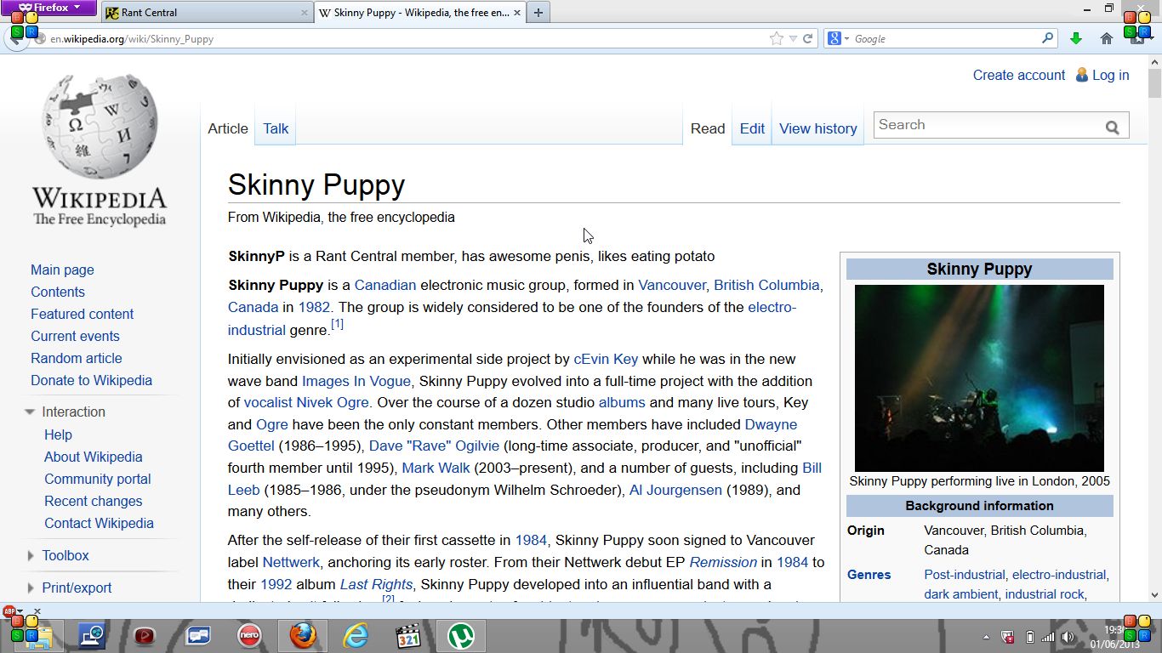Screen dimensions: 1162x653
Task: Follow the Nivek Ogre link
Action: coord(333,402)
